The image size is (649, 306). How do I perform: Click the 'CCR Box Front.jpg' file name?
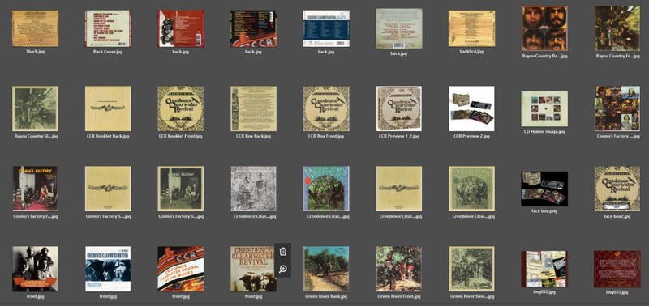click(x=326, y=136)
